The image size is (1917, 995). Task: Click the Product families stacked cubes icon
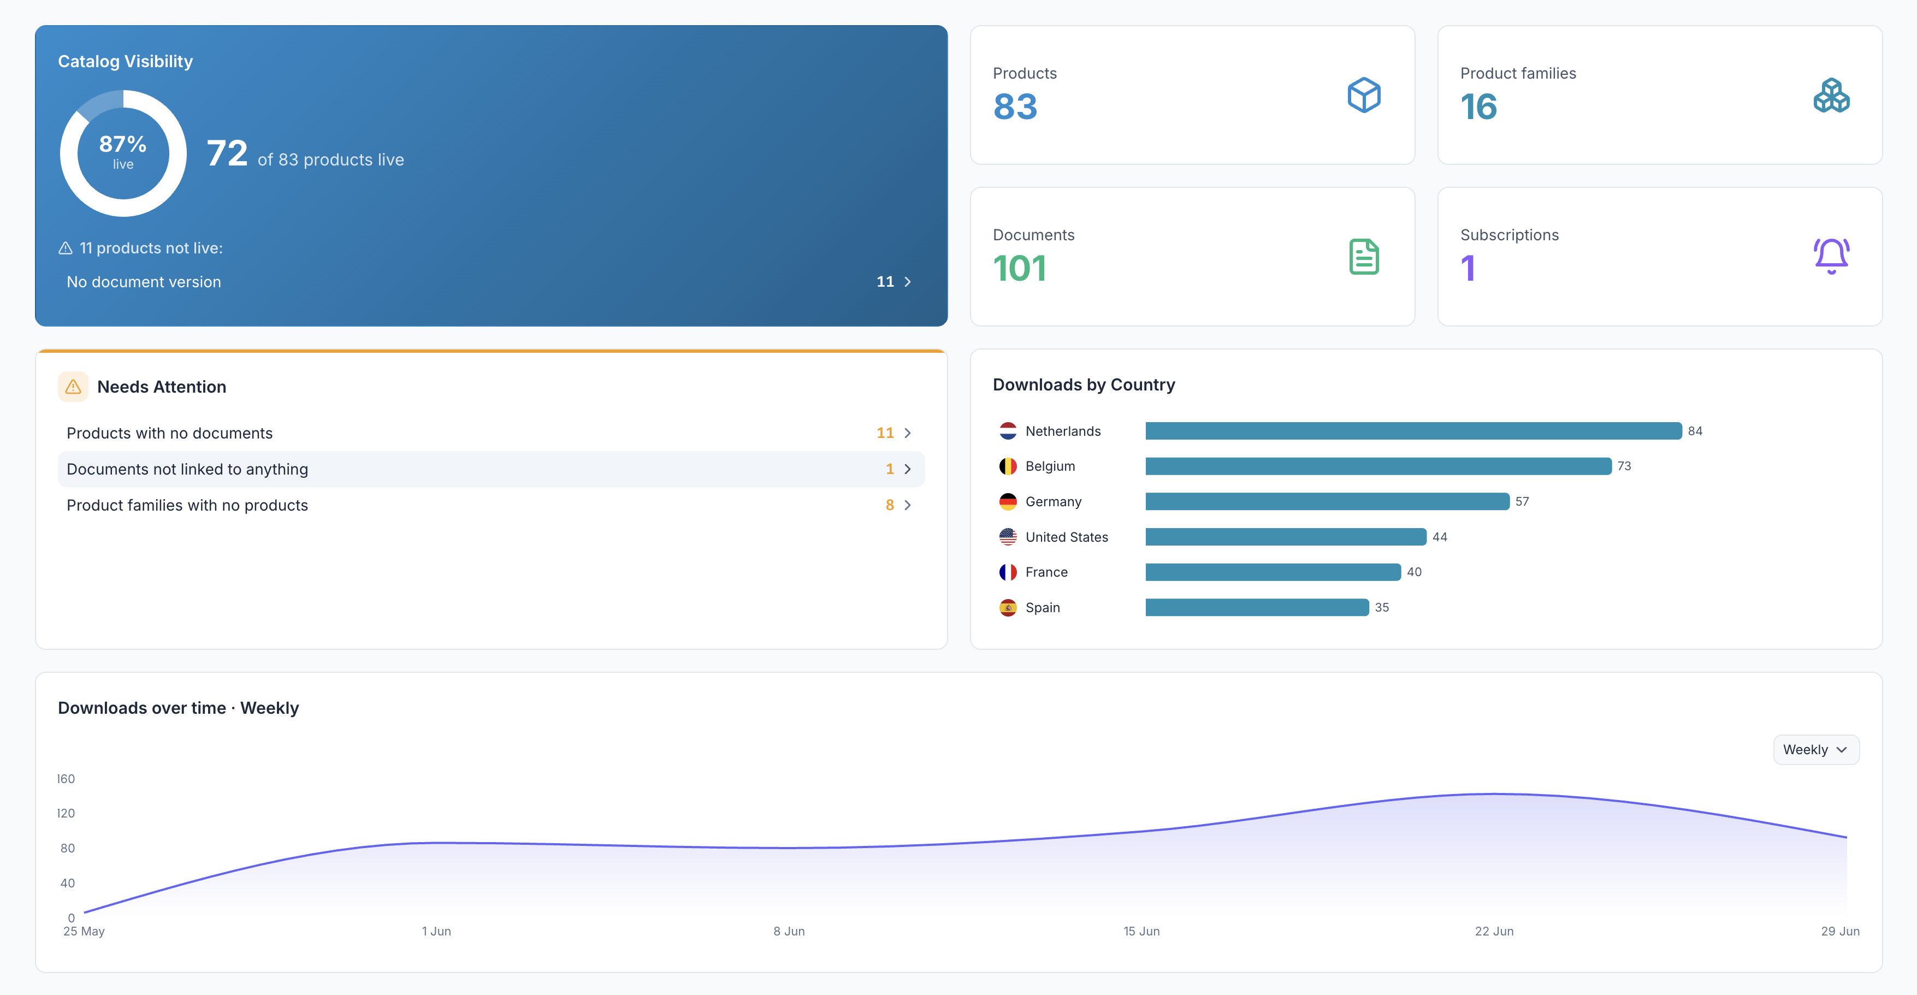click(x=1831, y=95)
